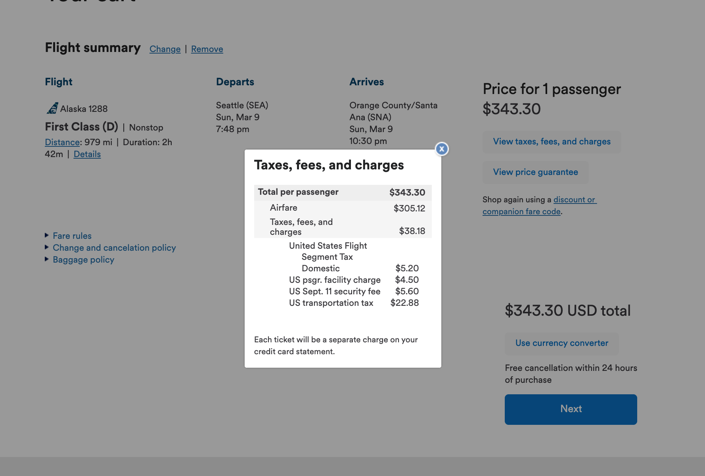Remove the flight from the cart
Screen dimensions: 705x476
207,49
